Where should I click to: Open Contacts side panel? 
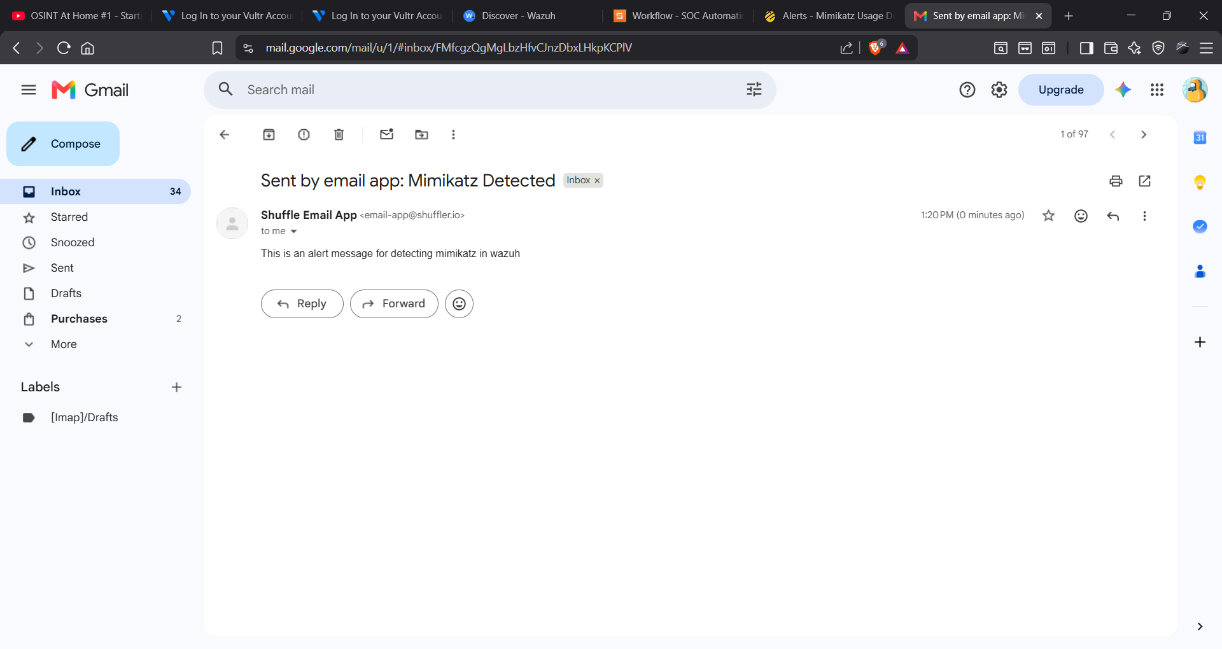[1200, 272]
